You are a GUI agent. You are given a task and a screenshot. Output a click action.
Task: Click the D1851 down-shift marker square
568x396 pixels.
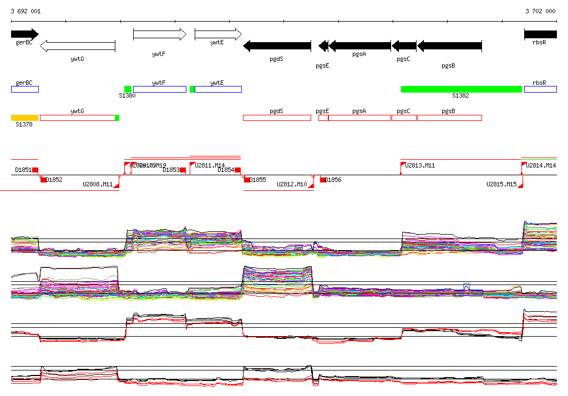pos(35,170)
